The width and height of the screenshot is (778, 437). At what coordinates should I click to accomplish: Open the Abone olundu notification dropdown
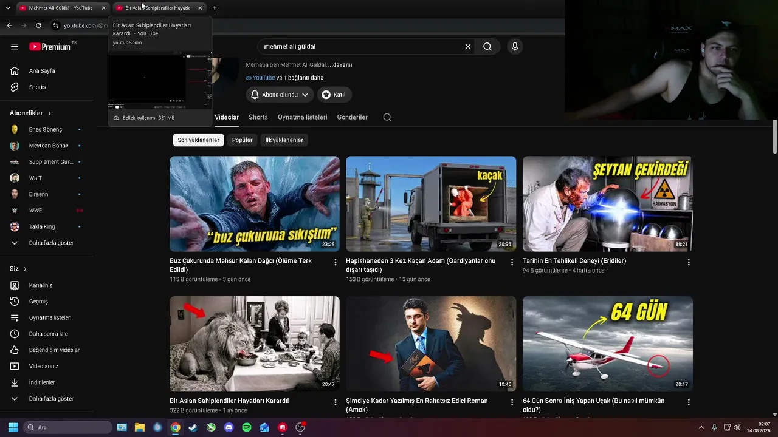click(280, 95)
